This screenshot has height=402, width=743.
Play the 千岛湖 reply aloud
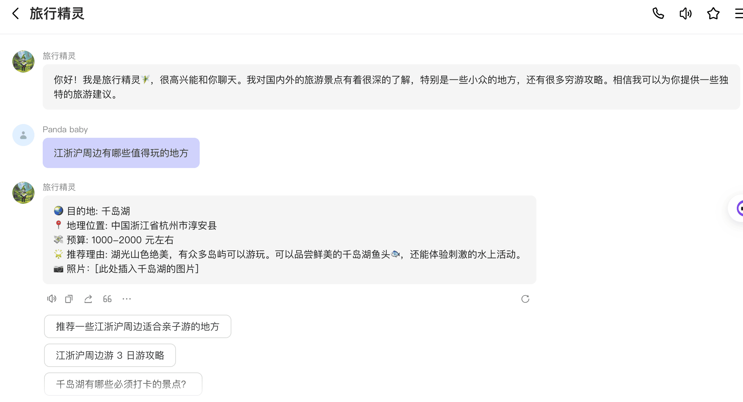point(52,299)
